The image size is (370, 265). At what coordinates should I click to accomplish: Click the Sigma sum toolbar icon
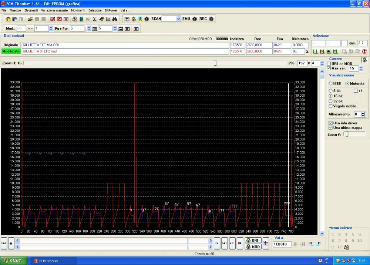pyautogui.click(x=95, y=19)
